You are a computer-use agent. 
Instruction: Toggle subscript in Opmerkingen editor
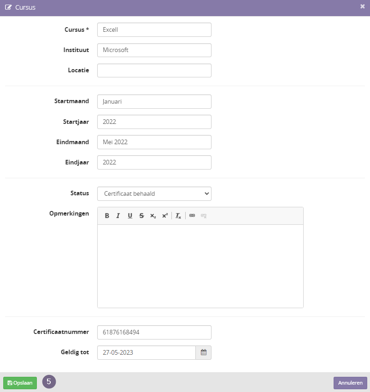pyautogui.click(x=153, y=216)
